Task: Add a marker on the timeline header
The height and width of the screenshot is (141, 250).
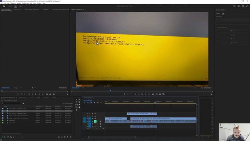Action: (x=95, y=103)
